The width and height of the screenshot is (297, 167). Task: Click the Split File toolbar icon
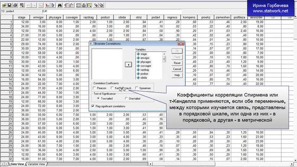(x=78, y=5)
